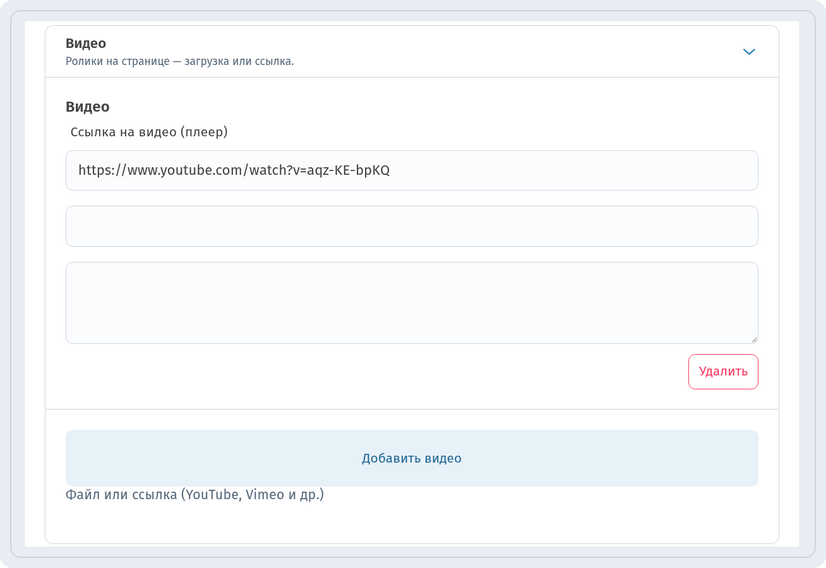This screenshot has height=568, width=826.
Task: Click the Ссылка на видео (плеер) label
Action: pos(149,133)
